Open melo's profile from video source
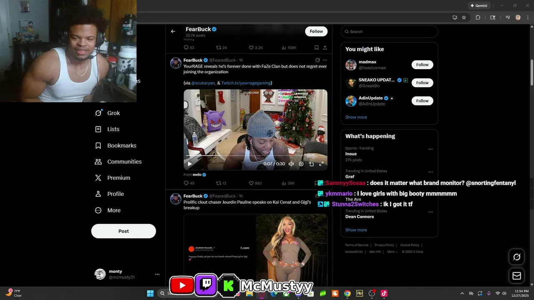Screen dimensions: 534x300 pyautogui.click(x=197, y=175)
